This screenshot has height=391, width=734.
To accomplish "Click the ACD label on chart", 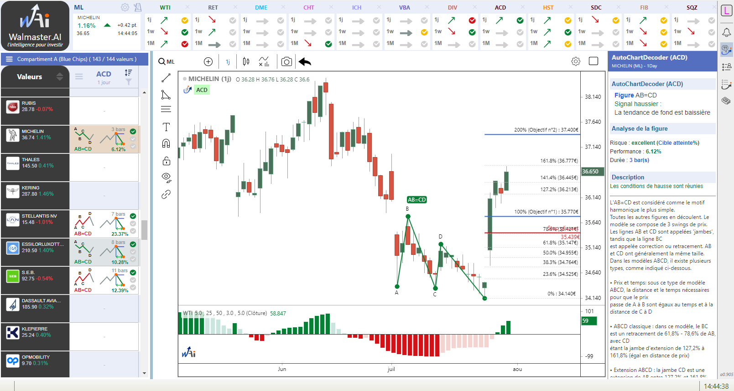I will [202, 90].
